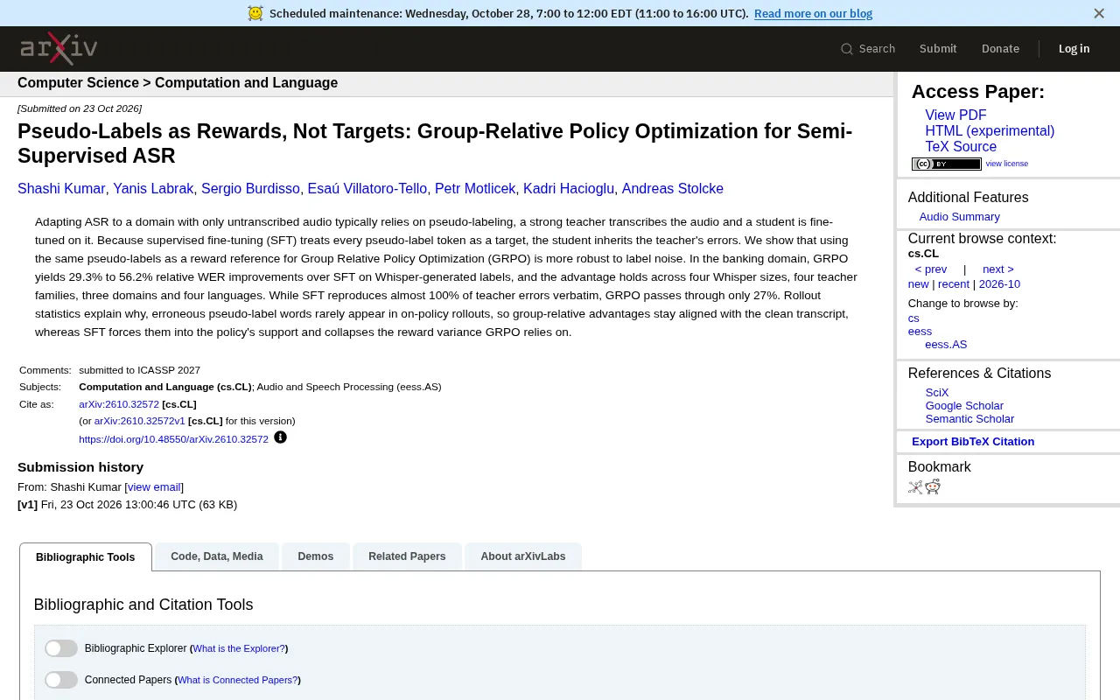Image resolution: width=1120 pixels, height=700 pixels.
Task: Read more on our blog link
Action: tap(814, 13)
